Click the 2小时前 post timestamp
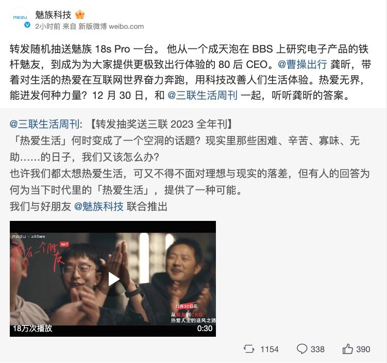The width and height of the screenshot is (387, 363). (x=47, y=26)
